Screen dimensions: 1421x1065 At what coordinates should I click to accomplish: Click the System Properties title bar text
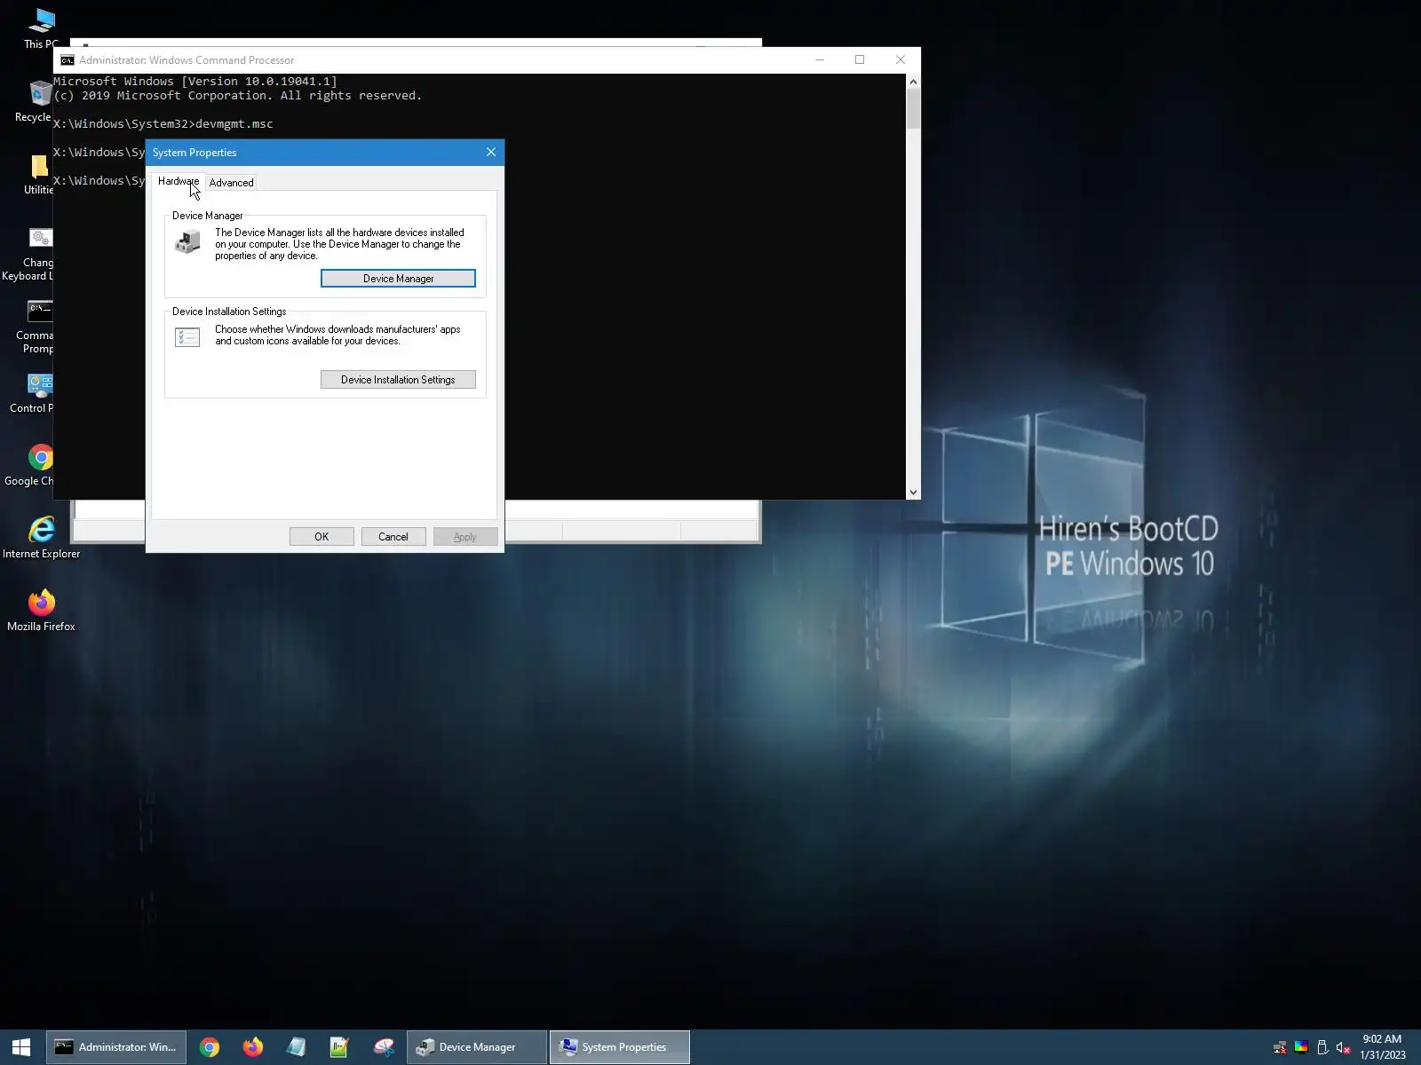point(194,153)
